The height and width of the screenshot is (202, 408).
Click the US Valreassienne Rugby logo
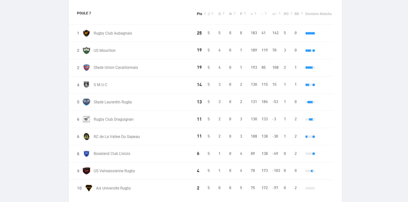tap(87, 171)
